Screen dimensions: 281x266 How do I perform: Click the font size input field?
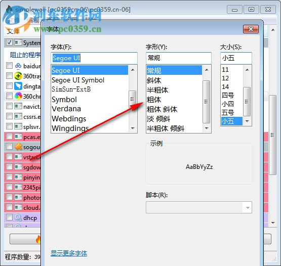(x=236, y=58)
